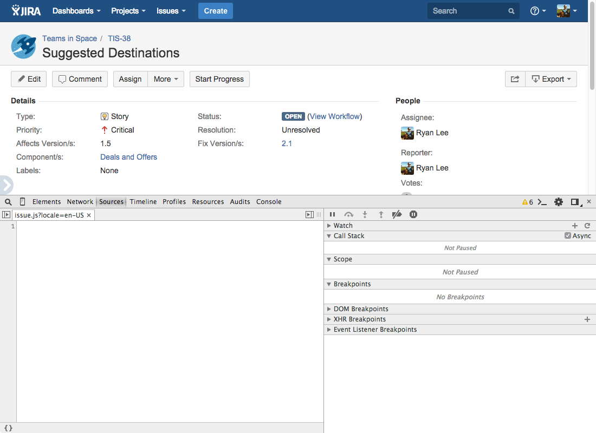
Task: Switch to the Network tab
Action: tap(80, 202)
